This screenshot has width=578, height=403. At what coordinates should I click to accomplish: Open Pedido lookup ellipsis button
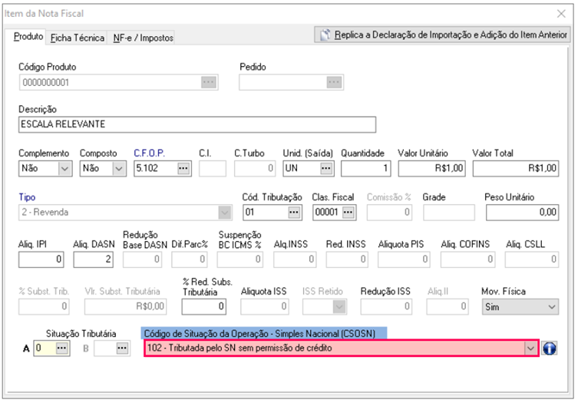pyautogui.click(x=333, y=82)
